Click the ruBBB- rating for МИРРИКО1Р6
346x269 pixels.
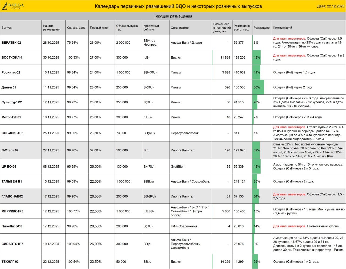point(149,211)
